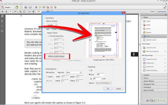Screen dimensions: 168x105
Task: Expand the Create button dropdown arrow
Action: pyautogui.click(x=11, y=7)
